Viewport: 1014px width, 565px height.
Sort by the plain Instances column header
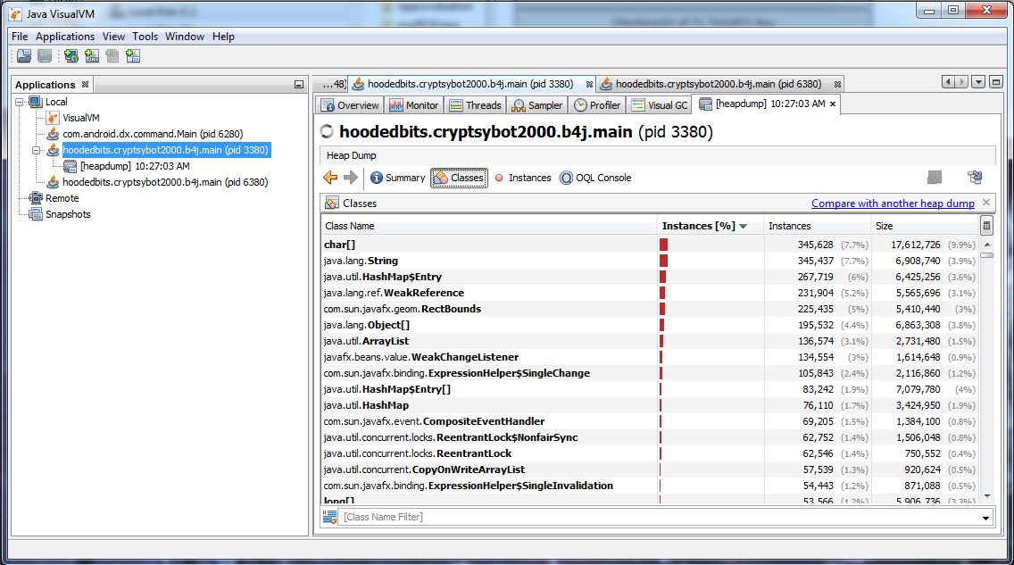pyautogui.click(x=818, y=226)
